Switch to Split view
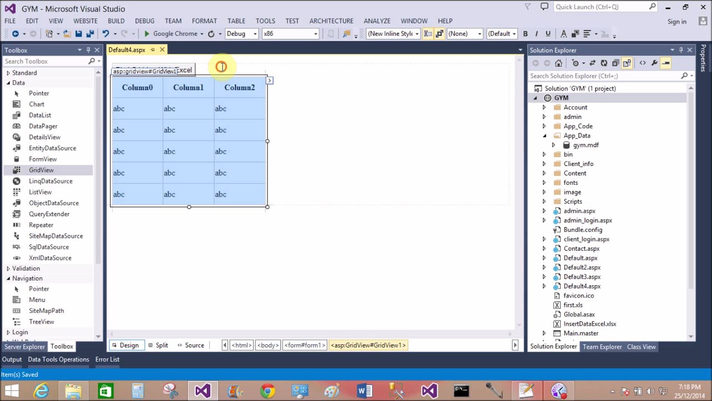Viewport: 712px width, 401px height. [158, 345]
